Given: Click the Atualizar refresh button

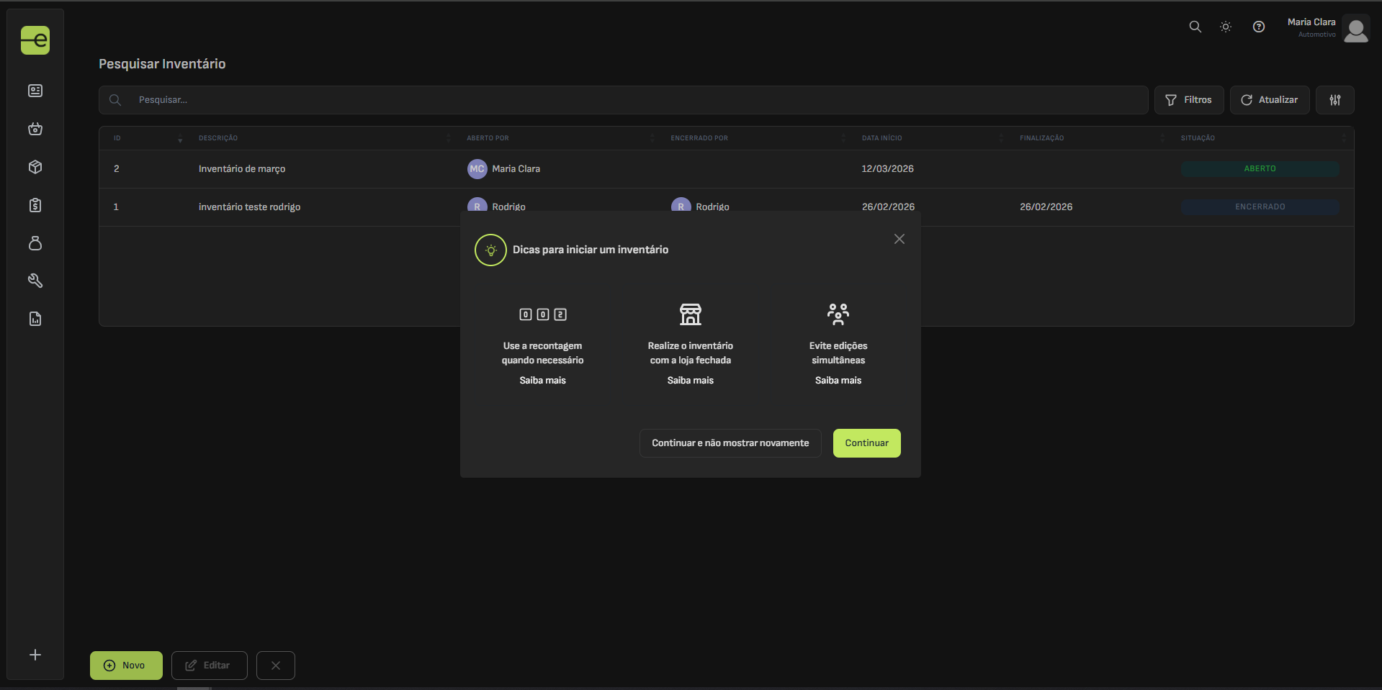Looking at the screenshot, I should click(x=1269, y=100).
